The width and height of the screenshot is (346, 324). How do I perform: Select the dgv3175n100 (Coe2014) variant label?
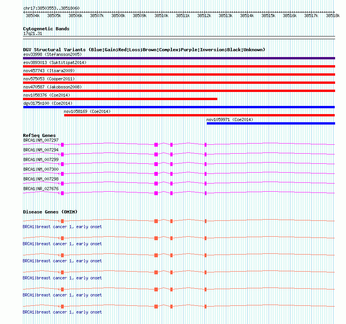pyautogui.click(x=48, y=103)
